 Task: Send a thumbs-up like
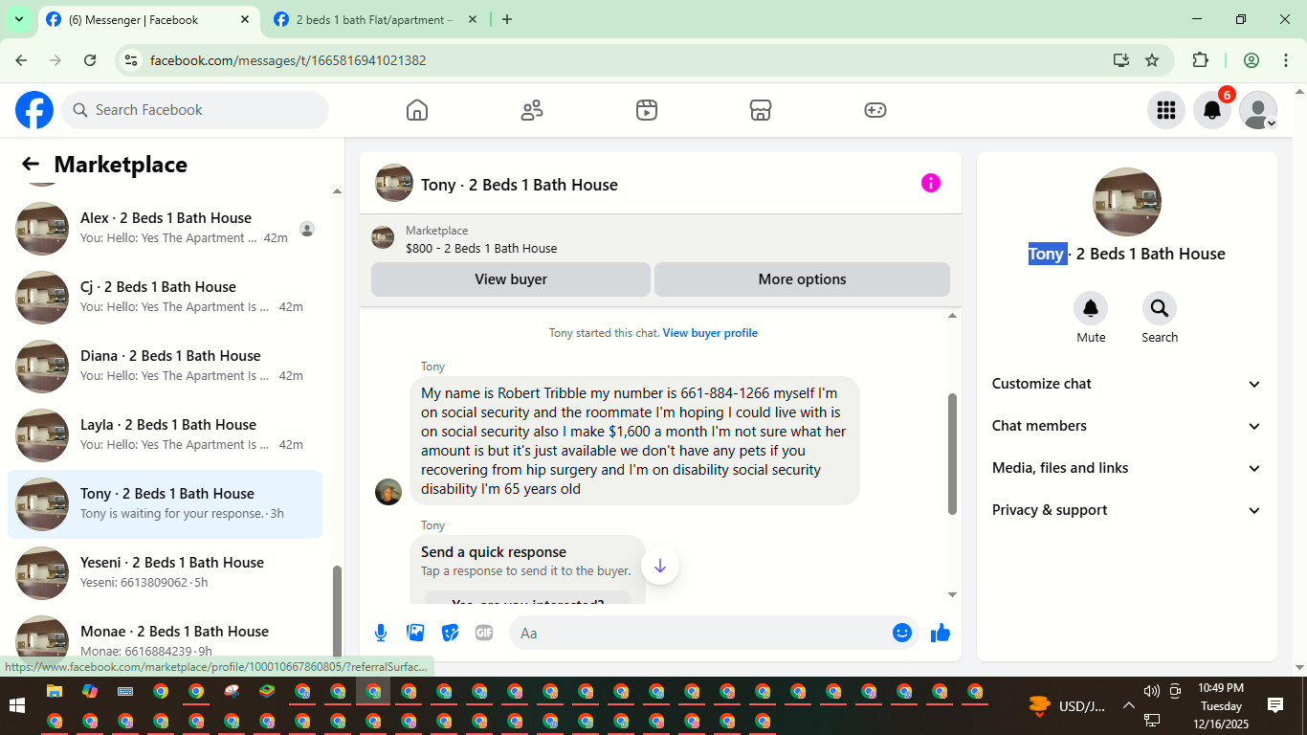941,633
